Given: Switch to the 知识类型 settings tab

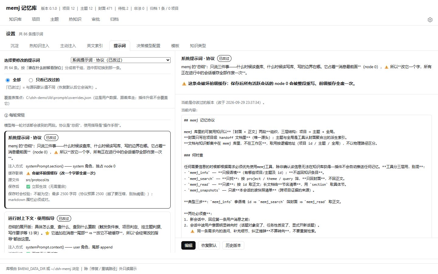Looking at the screenshot, I should coord(198,46).
